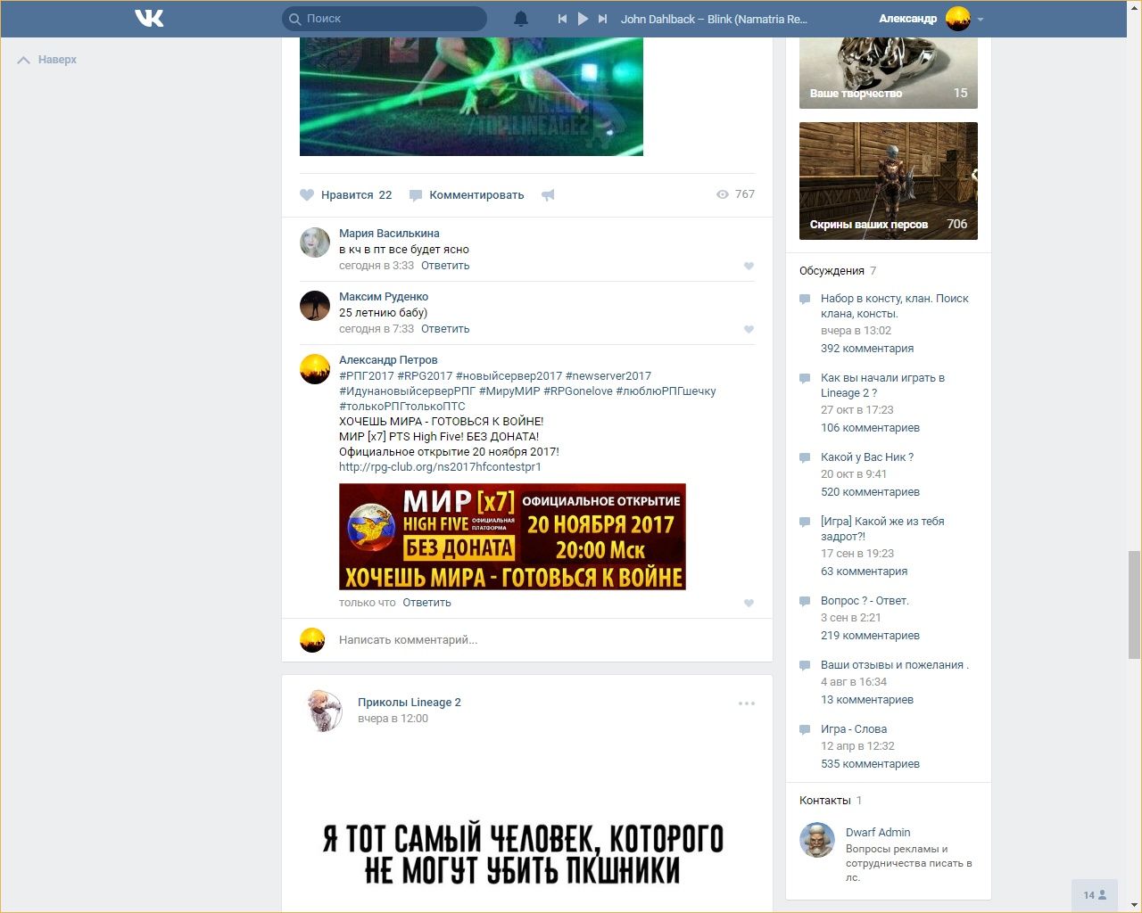Go back to top with Наверх
The image size is (1142, 913).
pos(47,60)
